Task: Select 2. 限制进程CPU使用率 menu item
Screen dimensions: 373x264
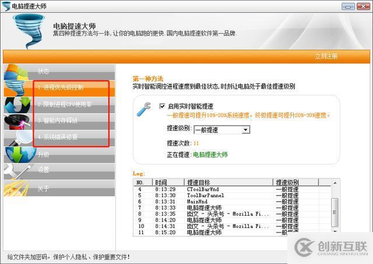Action: point(59,105)
